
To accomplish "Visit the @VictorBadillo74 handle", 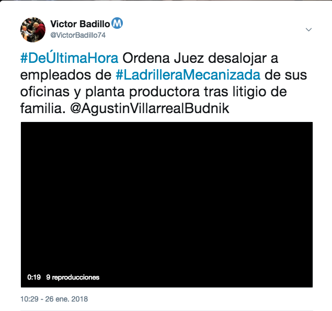I will point(78,35).
